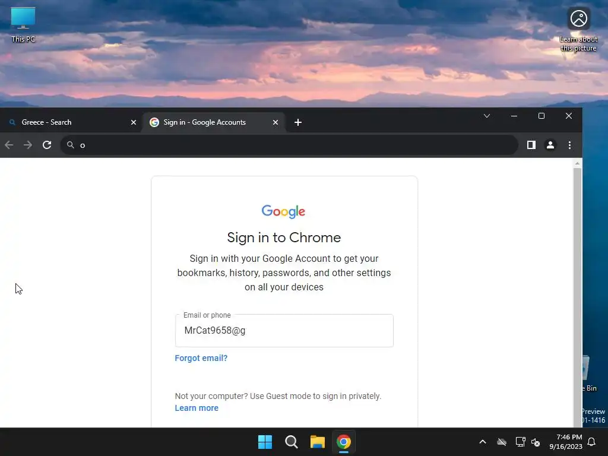Click into the Chrome address bar

pos(289,145)
